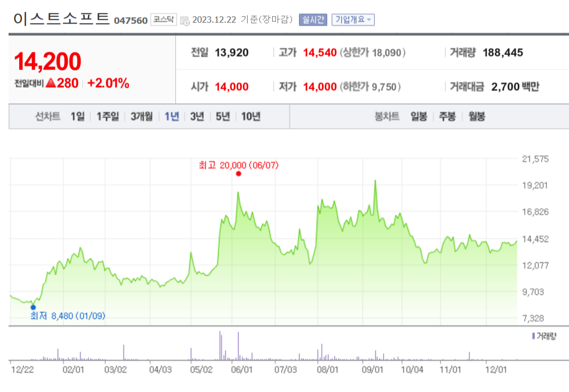Image resolution: width=569 pixels, height=392 pixels.
Task: Click the 거래대금 value 2,700 백만
Action: click(516, 87)
